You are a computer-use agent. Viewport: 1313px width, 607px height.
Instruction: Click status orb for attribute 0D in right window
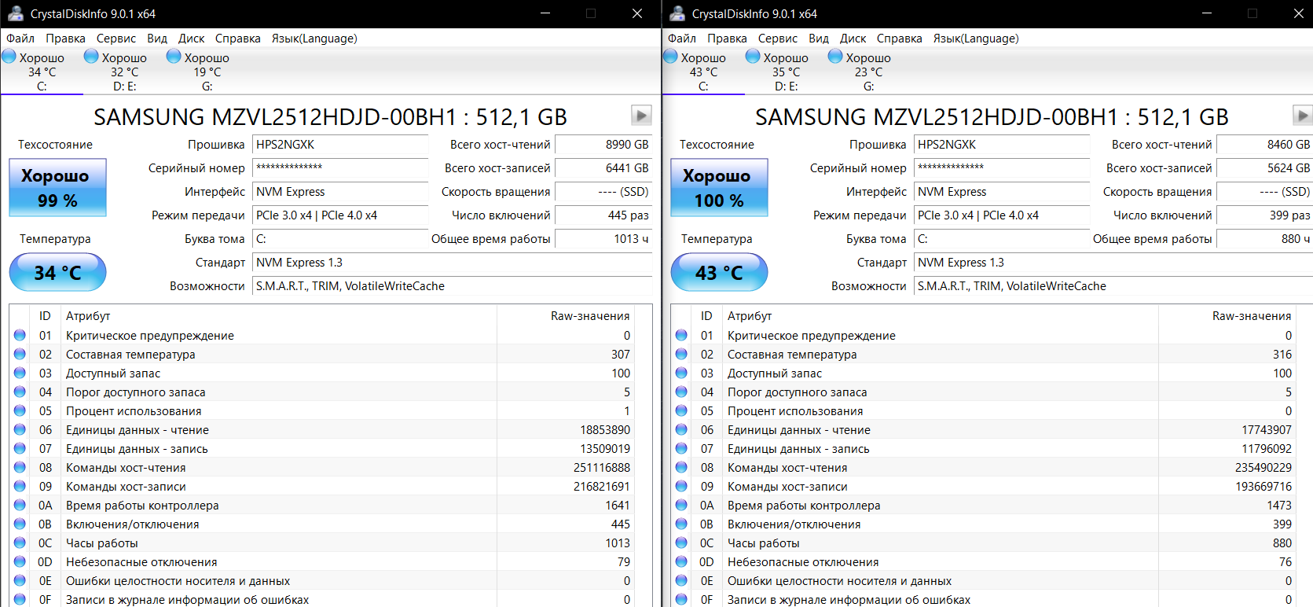681,562
